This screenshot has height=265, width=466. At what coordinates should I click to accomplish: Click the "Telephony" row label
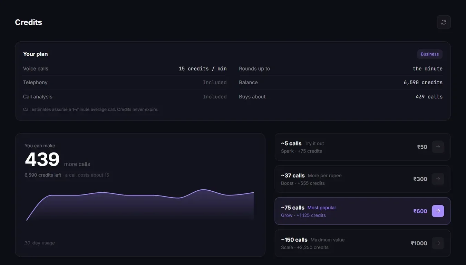pos(35,83)
